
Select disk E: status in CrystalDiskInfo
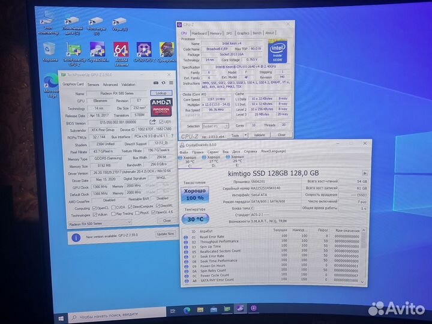coord(235,160)
